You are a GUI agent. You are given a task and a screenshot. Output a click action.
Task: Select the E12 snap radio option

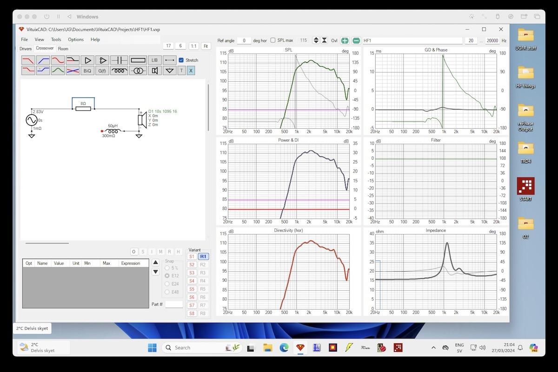(167, 276)
